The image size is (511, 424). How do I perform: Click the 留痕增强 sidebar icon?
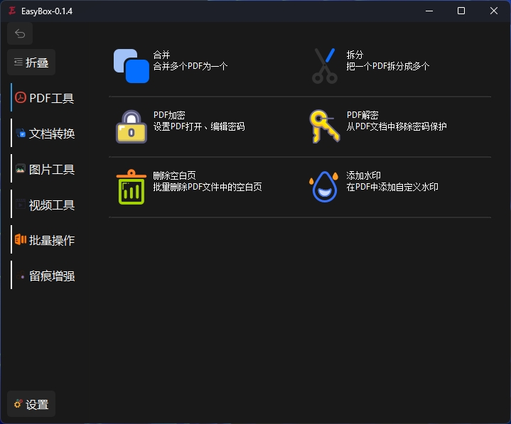21,276
